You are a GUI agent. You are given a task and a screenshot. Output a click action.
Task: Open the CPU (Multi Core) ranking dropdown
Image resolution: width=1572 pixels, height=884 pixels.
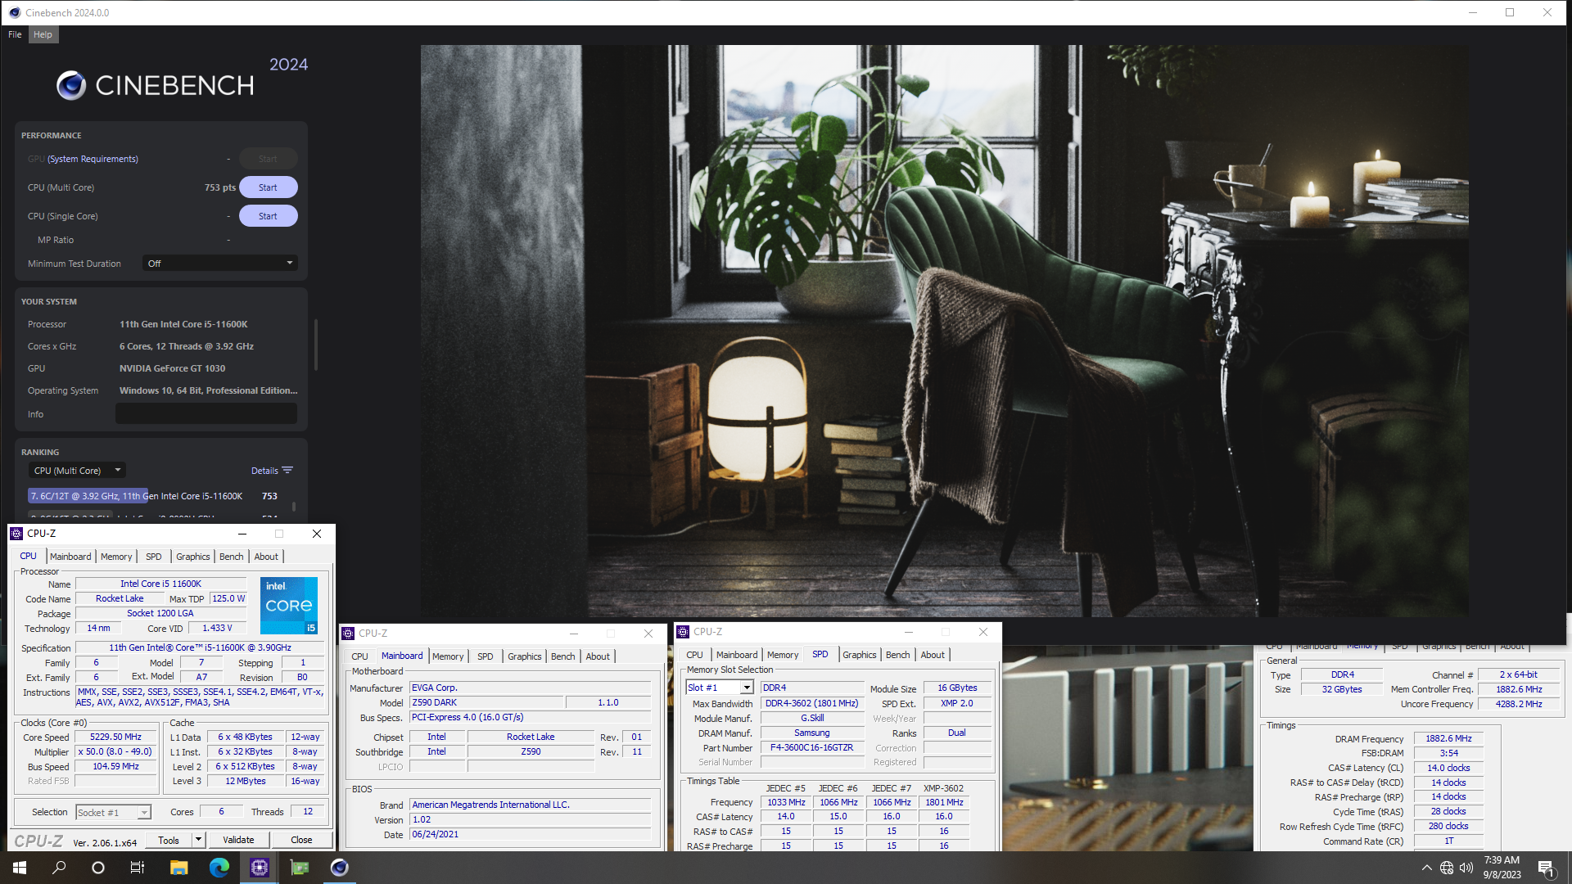76,471
